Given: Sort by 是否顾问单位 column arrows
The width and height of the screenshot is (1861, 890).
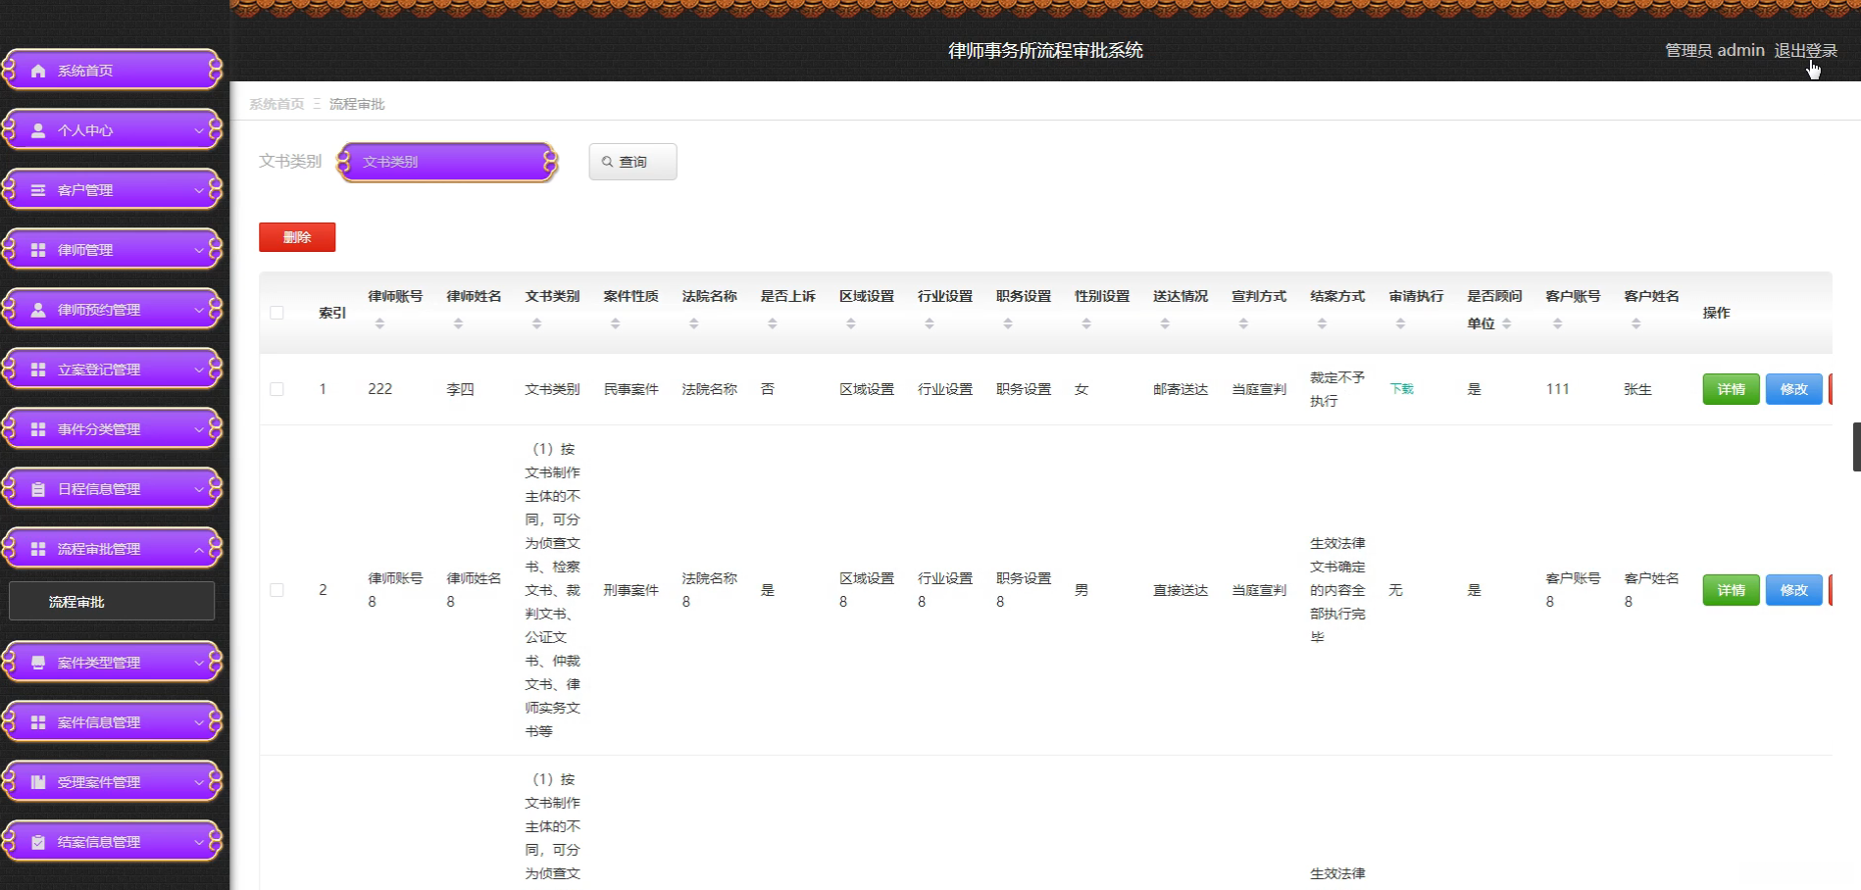Looking at the screenshot, I should tap(1506, 323).
